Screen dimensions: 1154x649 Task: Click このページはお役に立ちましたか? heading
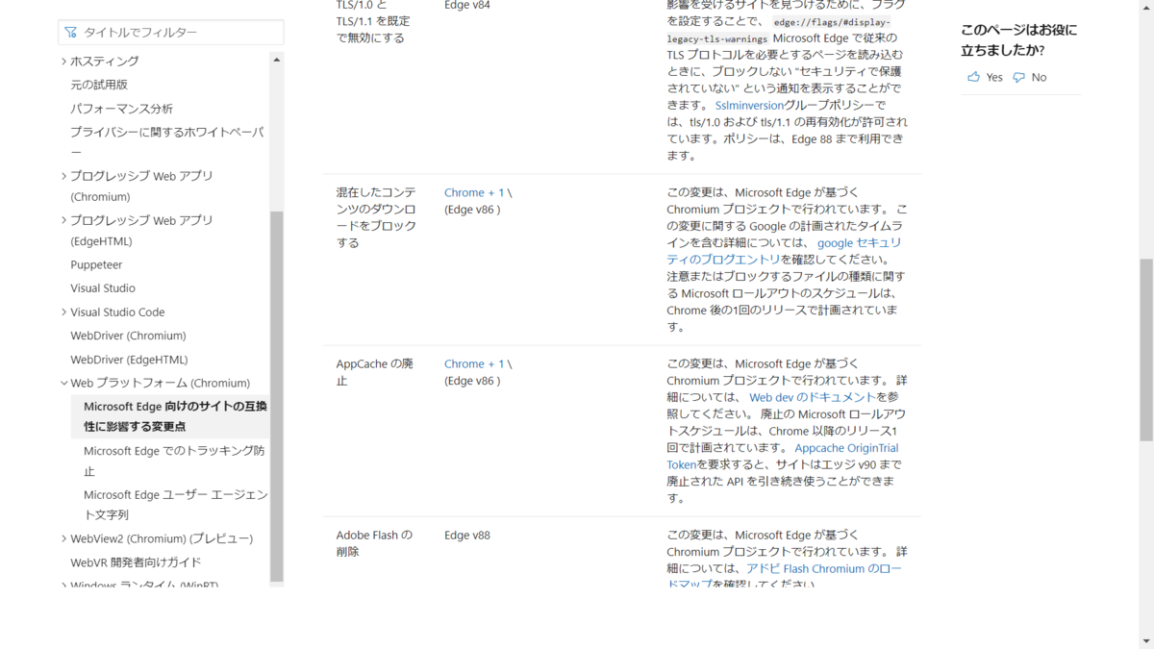1019,39
